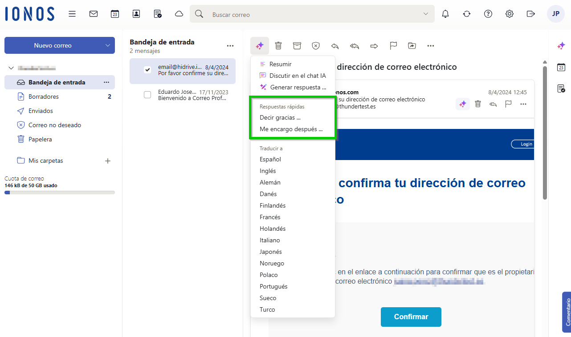571x337 pixels.
Task: Click the mail quota usage bar
Action: pyautogui.click(x=60, y=192)
